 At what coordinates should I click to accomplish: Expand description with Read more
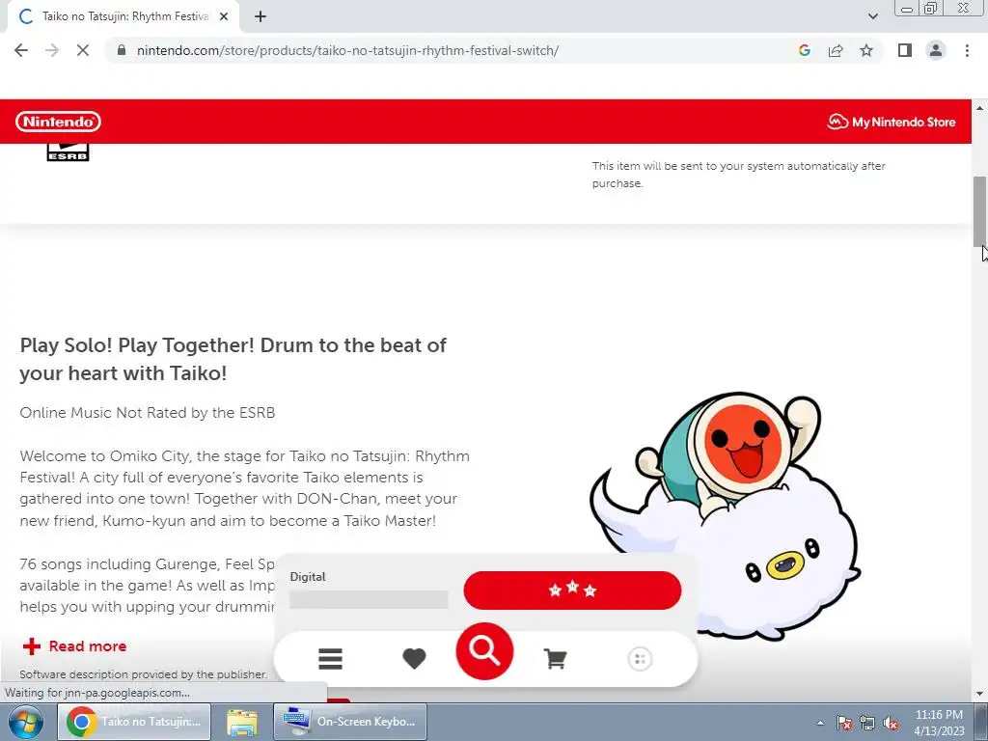pos(74,645)
